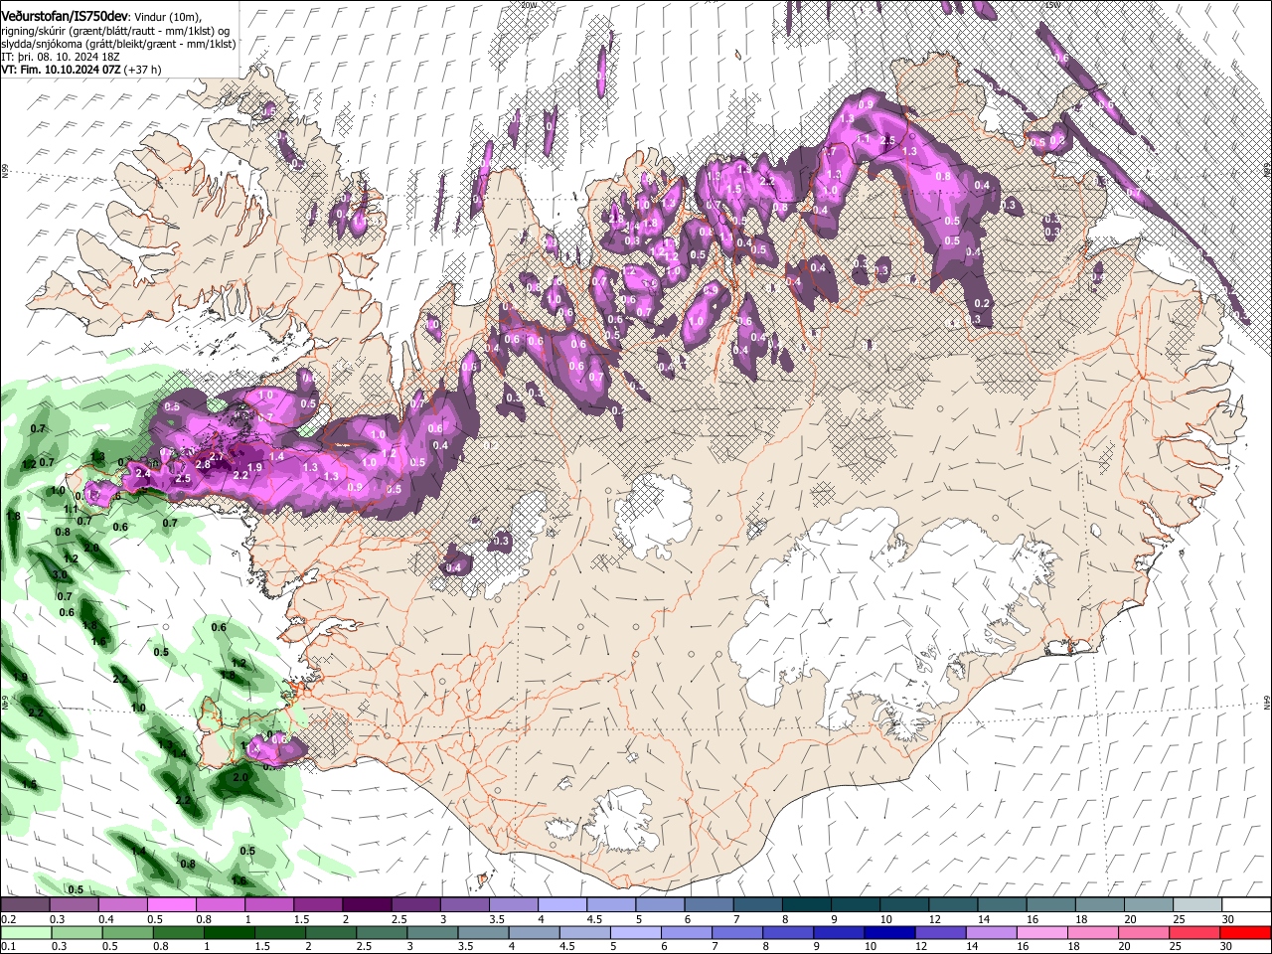This screenshot has width=1272, height=954.
Task: Pick the 3.5–4 swatch in upper legend row
Action: point(514,905)
